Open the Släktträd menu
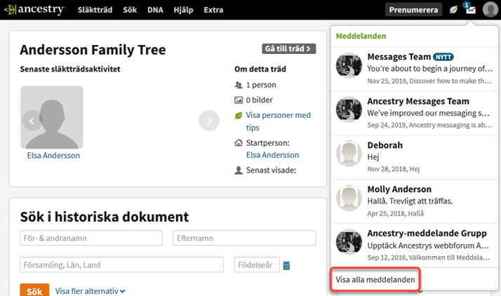501x296 pixels. point(95,10)
